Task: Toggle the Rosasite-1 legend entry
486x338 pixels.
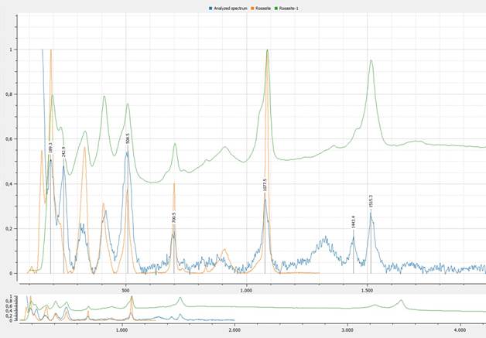Action: [x=286, y=9]
